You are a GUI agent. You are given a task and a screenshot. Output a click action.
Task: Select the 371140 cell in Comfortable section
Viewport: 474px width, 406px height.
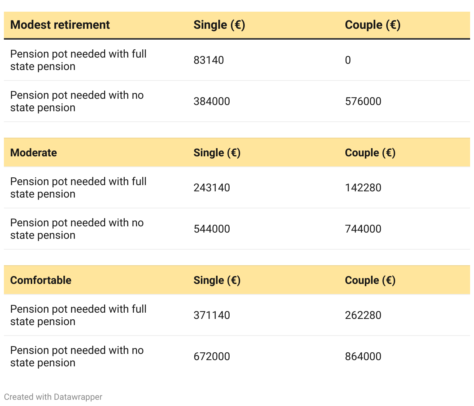[x=212, y=315]
